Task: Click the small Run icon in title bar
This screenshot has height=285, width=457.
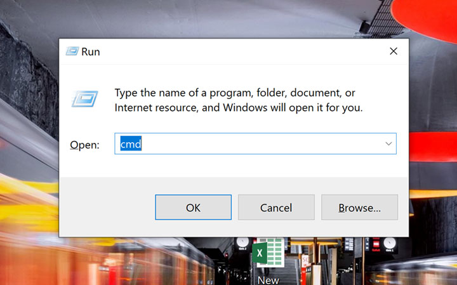Action: [72, 51]
